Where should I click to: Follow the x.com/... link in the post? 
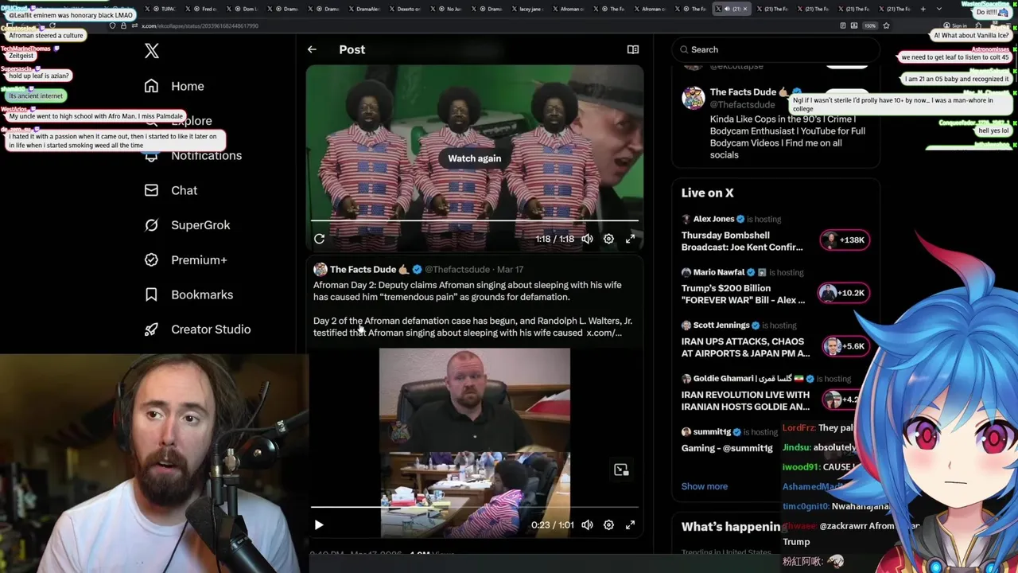click(604, 333)
